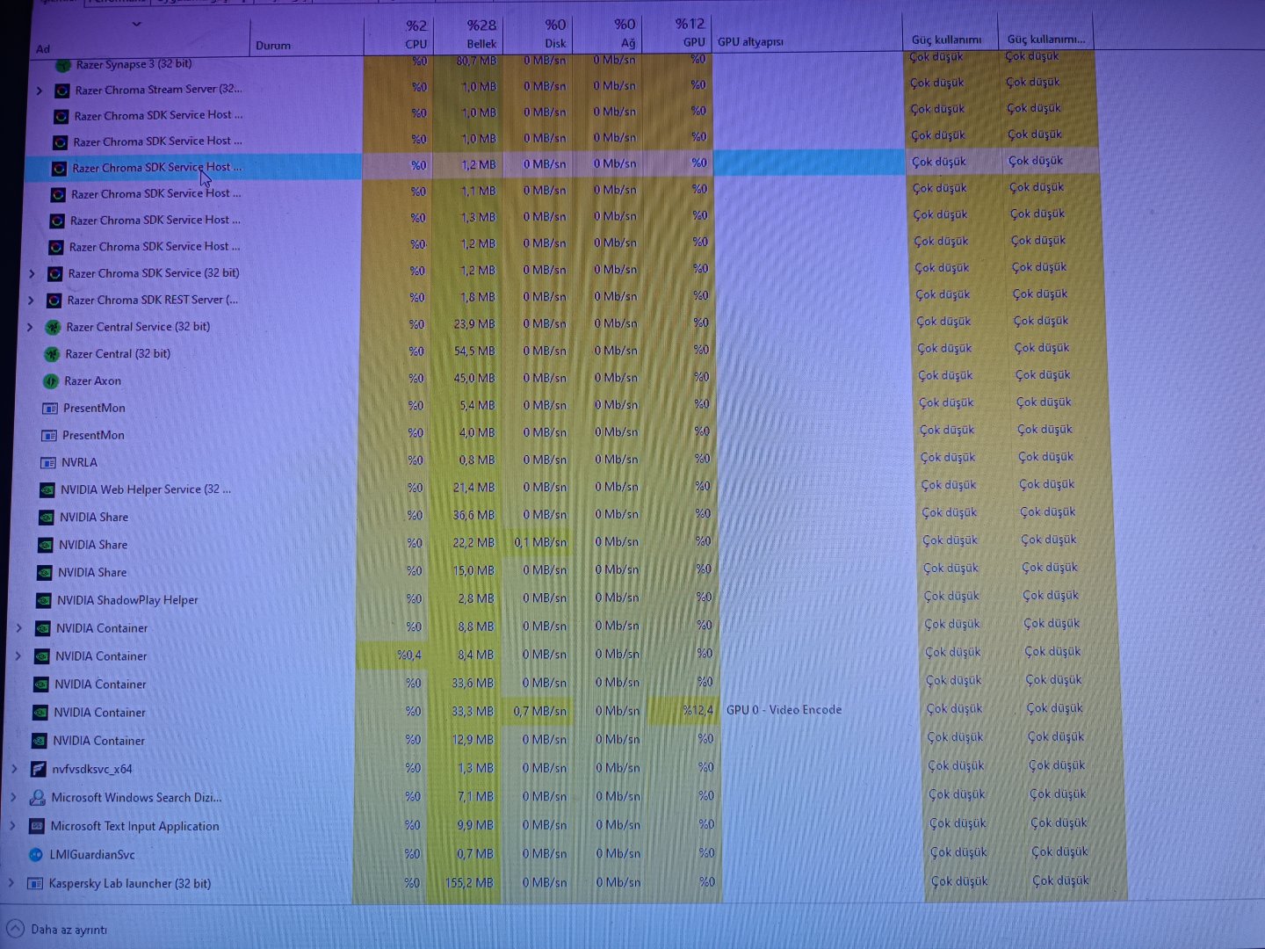Screen dimensions: 1265x949
Task: Click the '54,5 MB' memory value
Action: tap(474, 351)
